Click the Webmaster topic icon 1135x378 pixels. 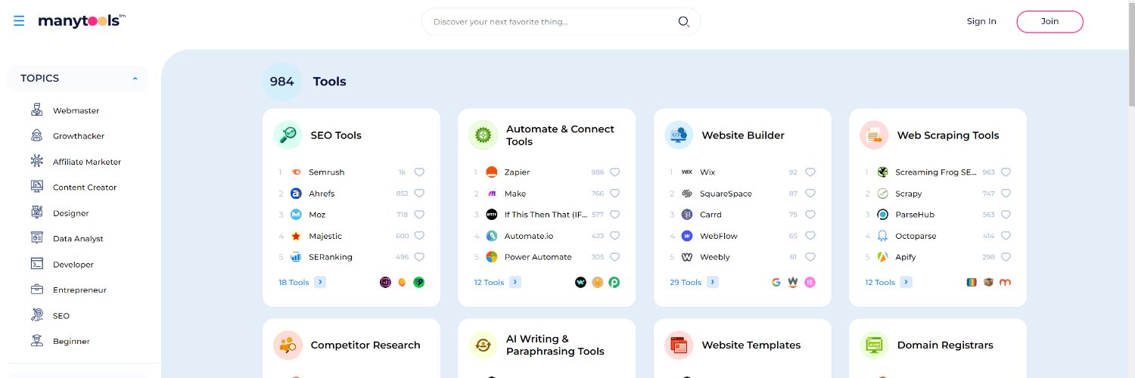click(37, 110)
